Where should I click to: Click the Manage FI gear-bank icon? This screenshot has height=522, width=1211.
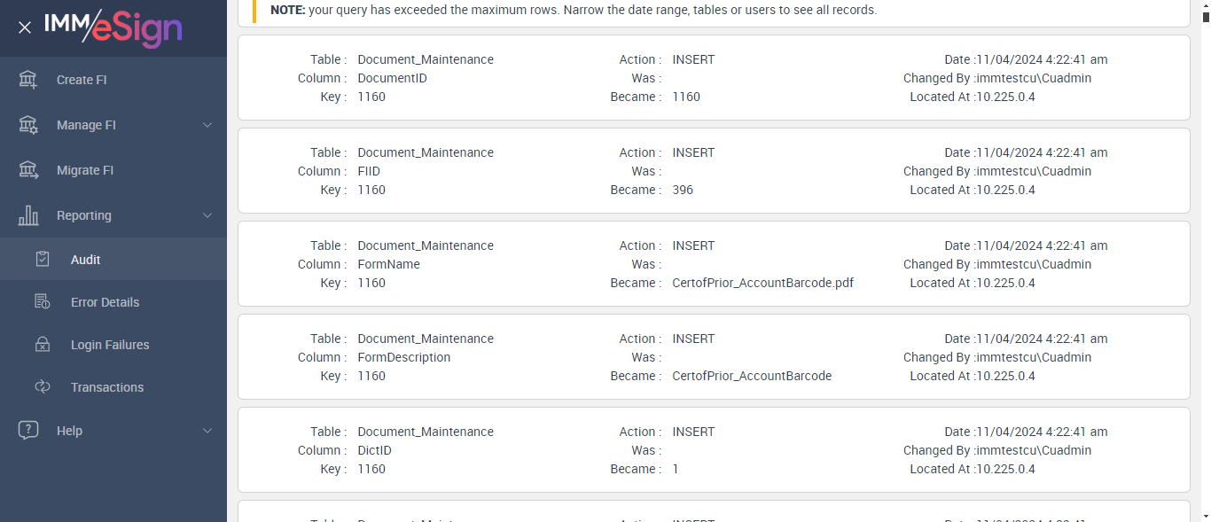pyautogui.click(x=28, y=125)
